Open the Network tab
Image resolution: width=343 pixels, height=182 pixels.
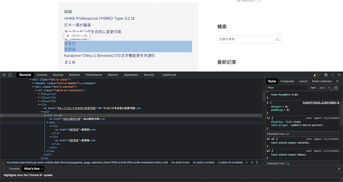[74, 75]
